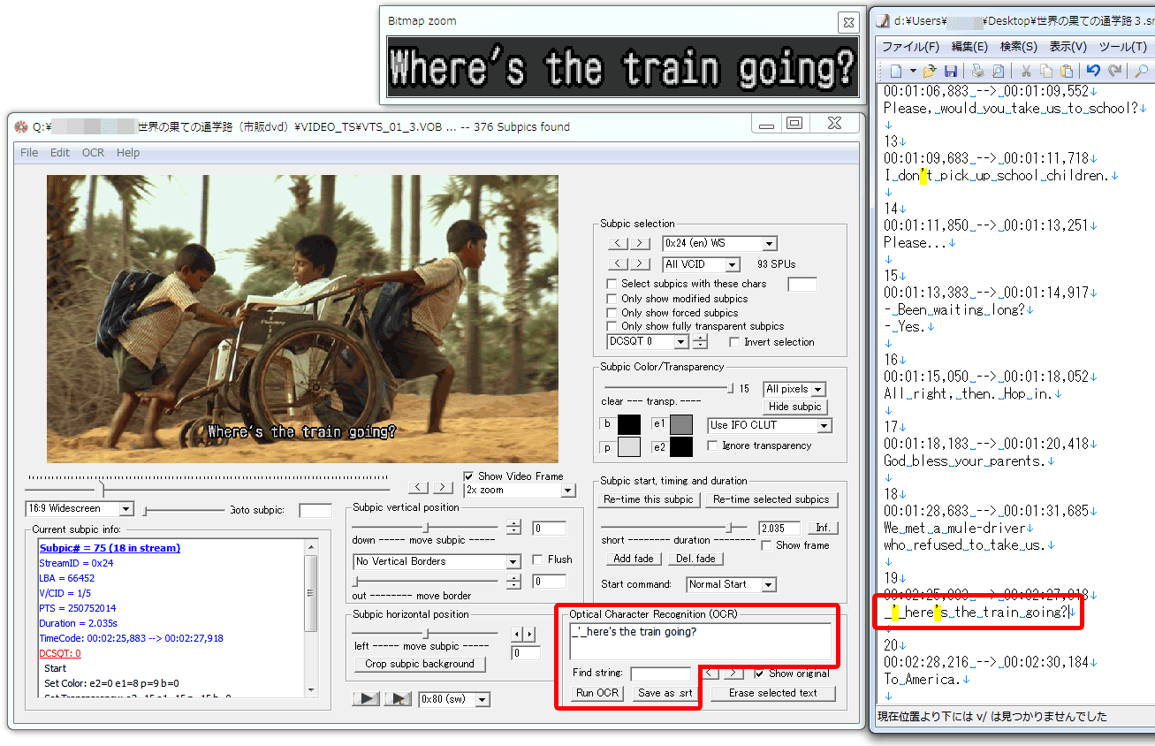Screen dimensions: 1155x746
Task: Check Only show forced subpics
Action: tap(612, 313)
